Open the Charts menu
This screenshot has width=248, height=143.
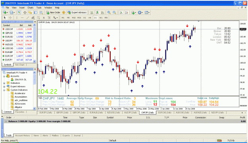(x=31, y=8)
